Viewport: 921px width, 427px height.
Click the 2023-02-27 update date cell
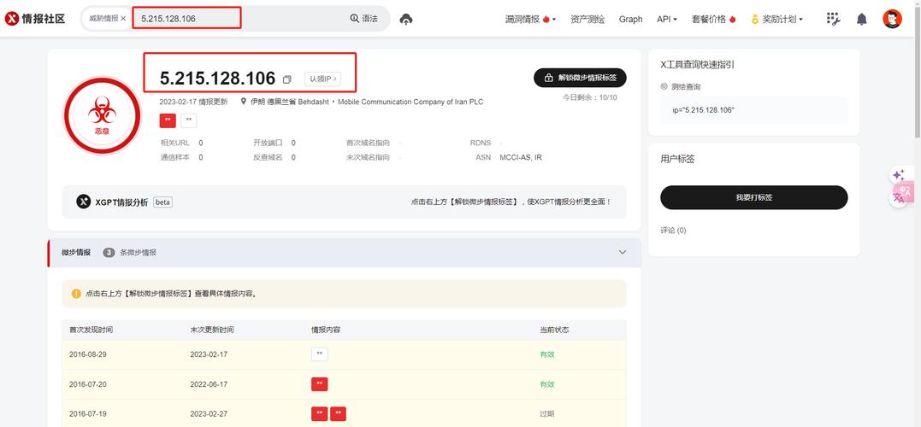click(209, 413)
